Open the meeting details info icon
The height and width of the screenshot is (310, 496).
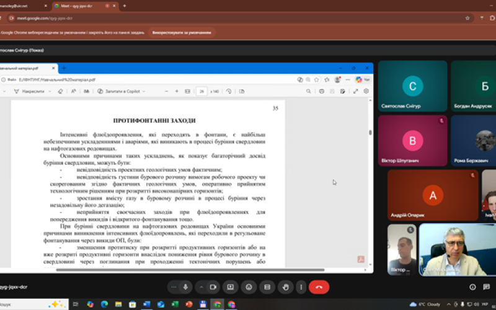[x=472, y=287]
